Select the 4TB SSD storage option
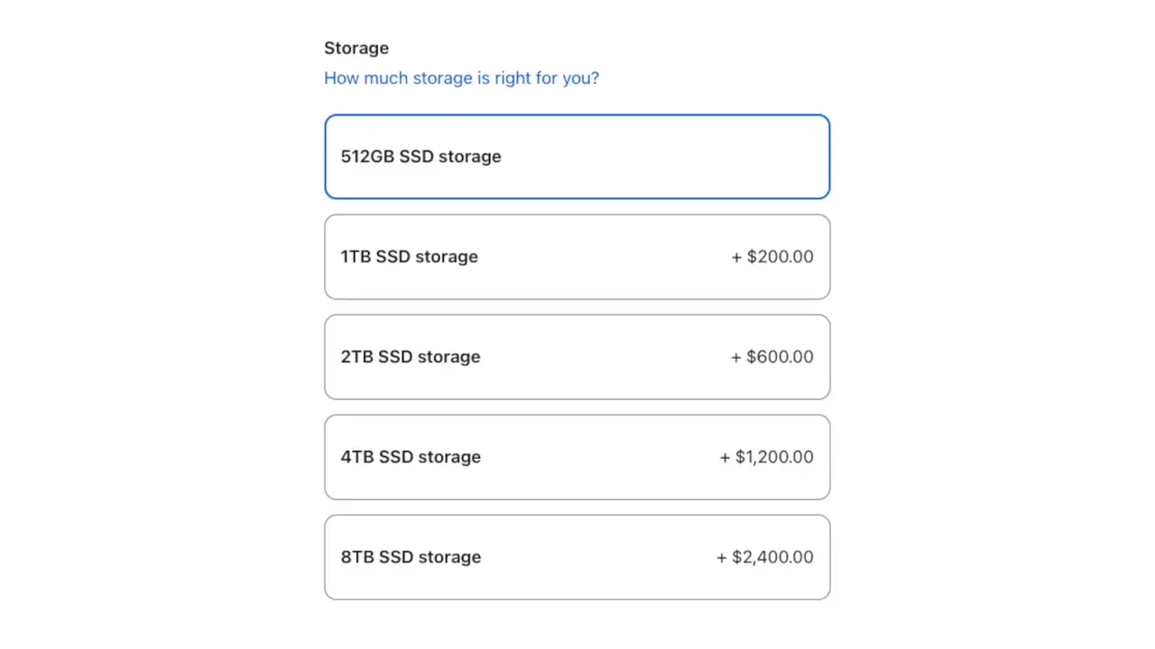Image resolution: width=1155 pixels, height=649 pixels. coord(577,457)
